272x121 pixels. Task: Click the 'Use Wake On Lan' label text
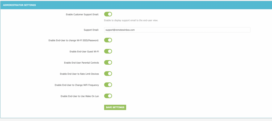(x=89, y=96)
